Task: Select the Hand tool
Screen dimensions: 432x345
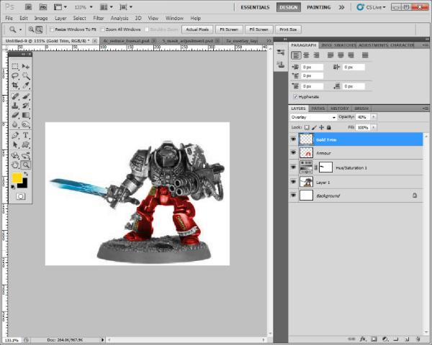Action: (15, 165)
